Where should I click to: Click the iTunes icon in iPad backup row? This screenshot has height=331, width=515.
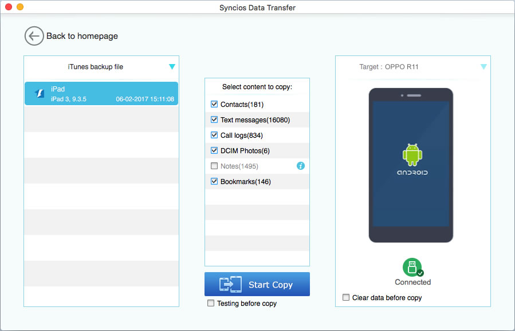[40, 93]
